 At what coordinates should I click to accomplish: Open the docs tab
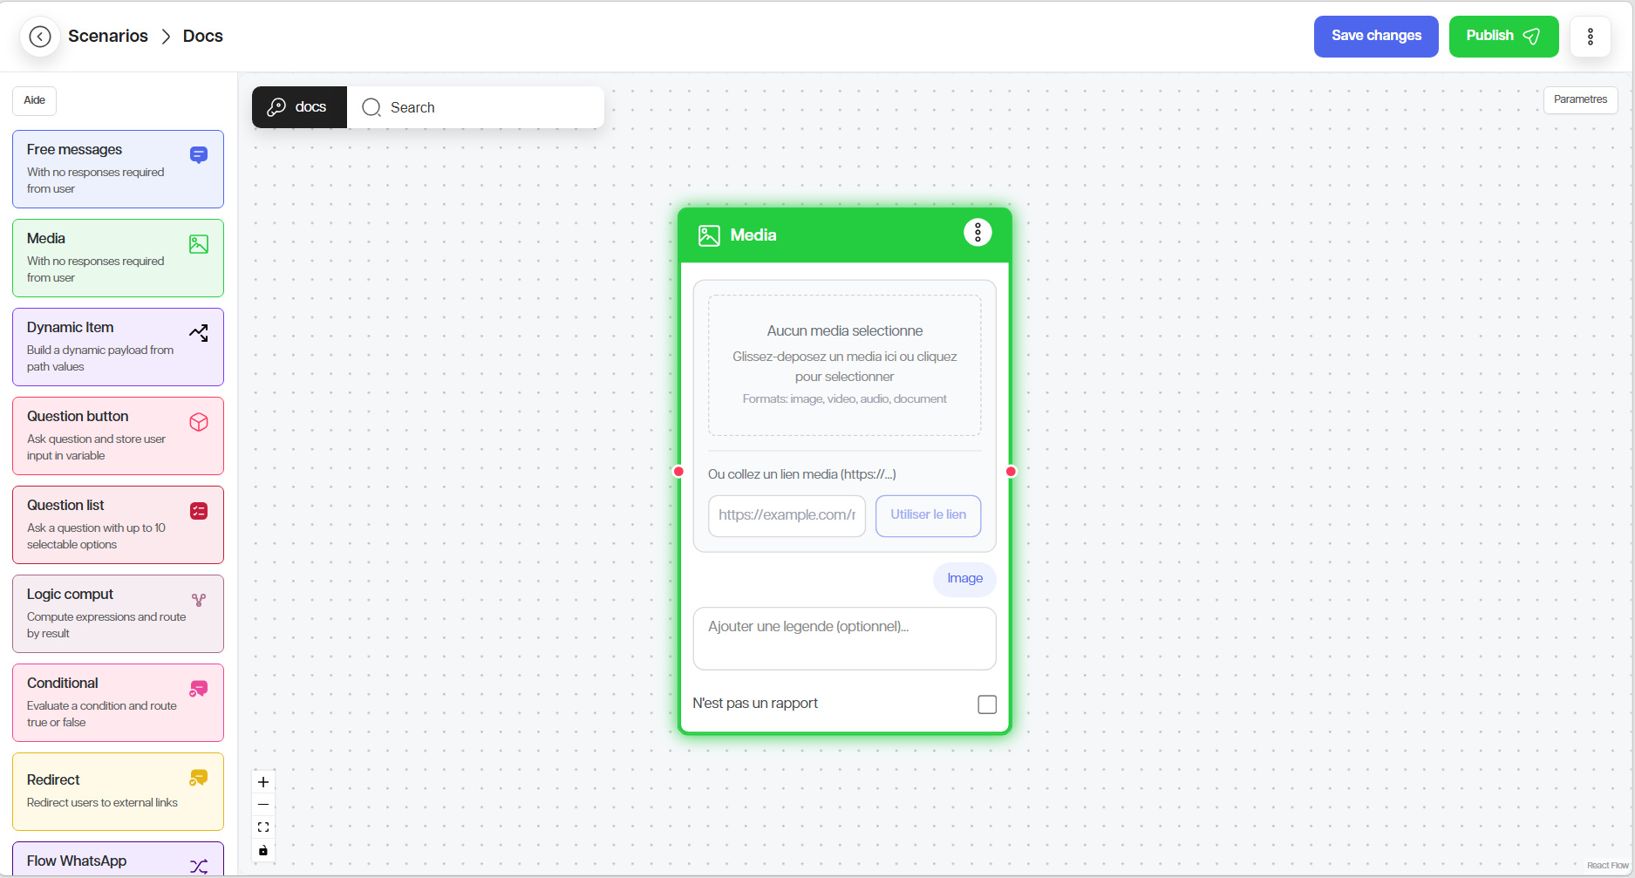(x=299, y=107)
